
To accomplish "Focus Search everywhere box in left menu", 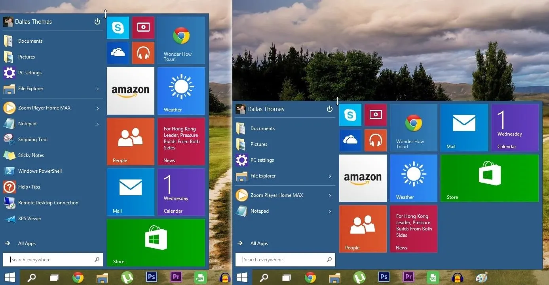I will click(x=53, y=260).
